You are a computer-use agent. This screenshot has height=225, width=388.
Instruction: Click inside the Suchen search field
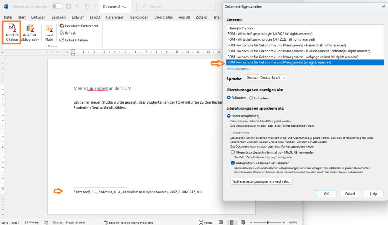[x=176, y=6]
